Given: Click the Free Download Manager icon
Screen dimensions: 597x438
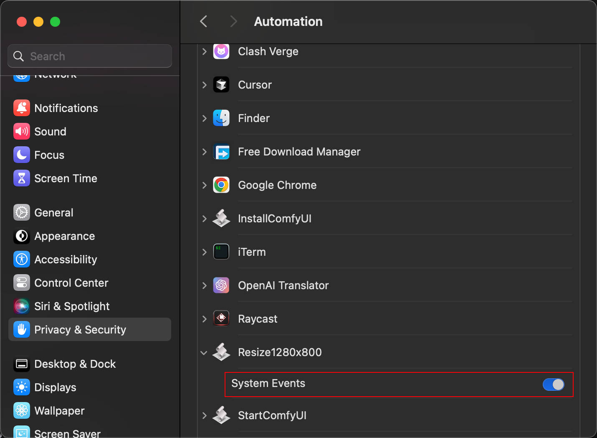Looking at the screenshot, I should point(221,152).
